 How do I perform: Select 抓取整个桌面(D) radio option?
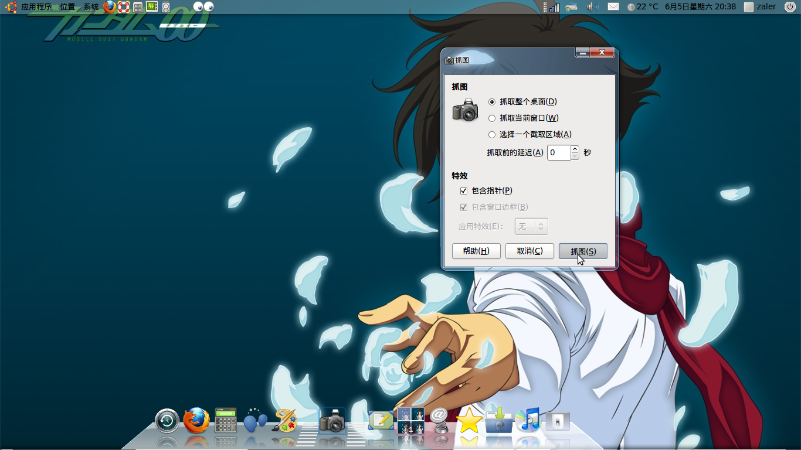point(522,101)
